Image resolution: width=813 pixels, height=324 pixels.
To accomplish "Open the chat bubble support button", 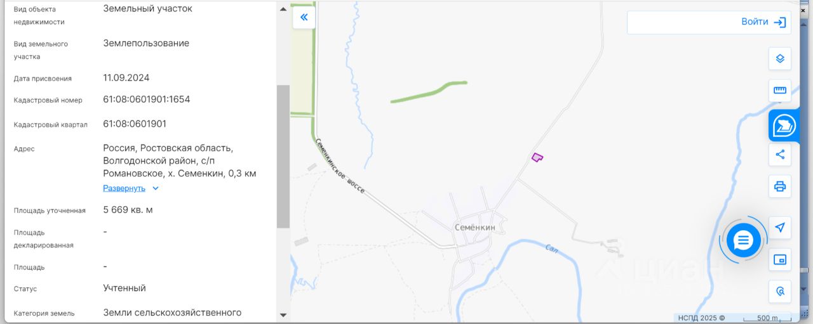I will coord(743,240).
